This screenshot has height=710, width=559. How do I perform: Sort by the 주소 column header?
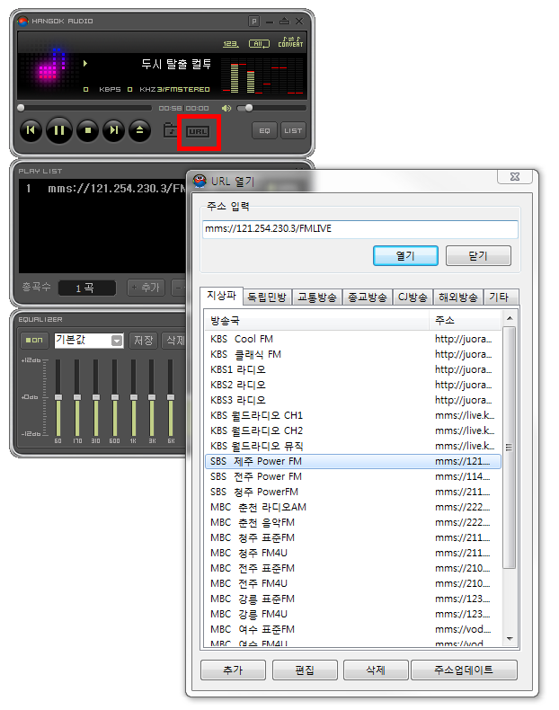(466, 321)
